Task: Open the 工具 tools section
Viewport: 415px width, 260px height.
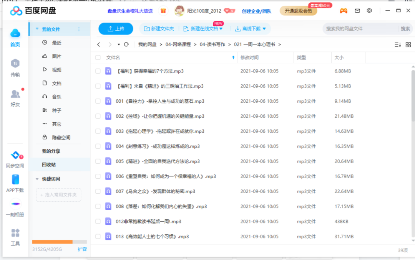Action: pyautogui.click(x=15, y=237)
